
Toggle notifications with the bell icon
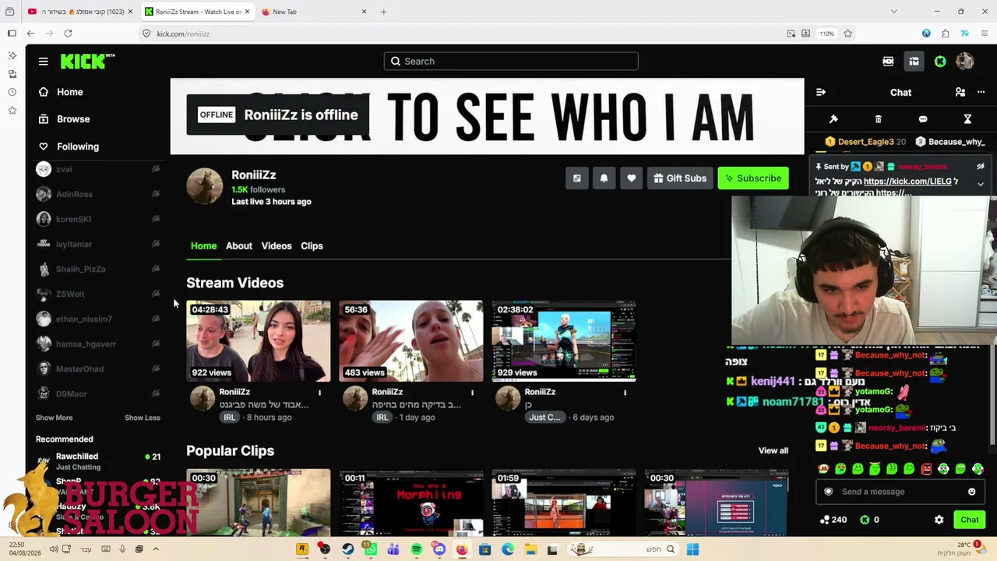coord(604,178)
